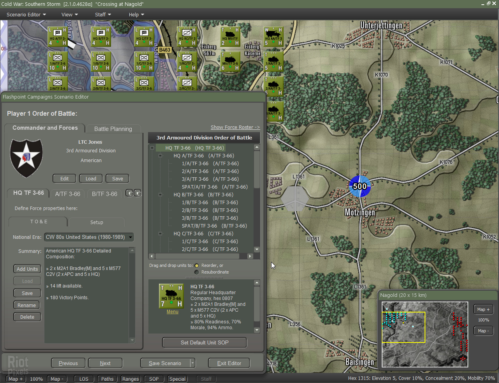Select the Resubordinate radio option
499x383 pixels.
(197, 272)
